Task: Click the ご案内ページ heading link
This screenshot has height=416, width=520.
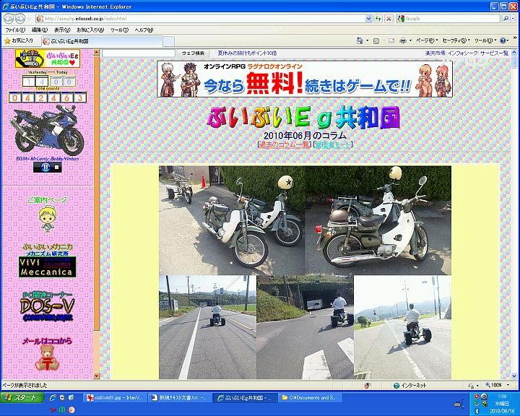Action: tap(47, 200)
